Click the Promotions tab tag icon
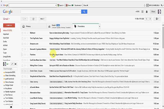Viewport: 164px width, 109px height. click(x=75, y=26)
